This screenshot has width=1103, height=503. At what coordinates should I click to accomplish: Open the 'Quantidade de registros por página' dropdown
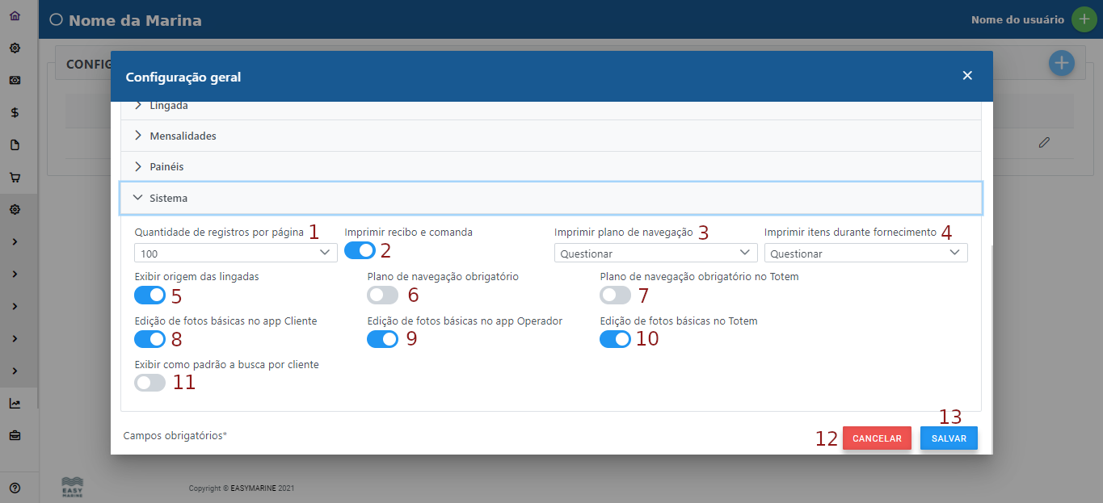235,252
